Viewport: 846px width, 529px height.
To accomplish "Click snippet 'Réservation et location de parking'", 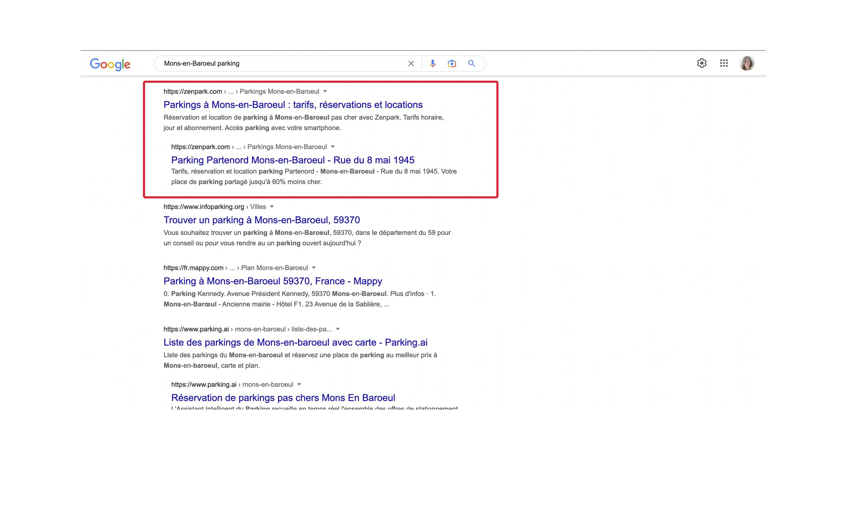I will 304,123.
